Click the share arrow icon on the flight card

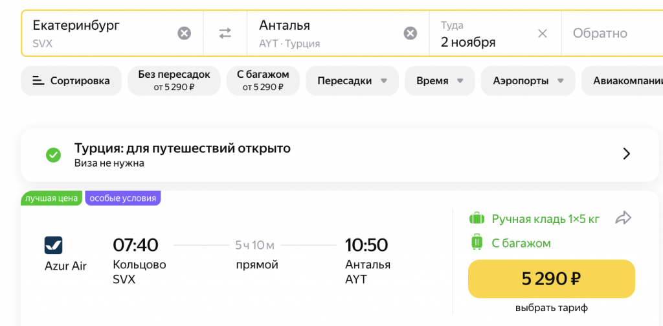(624, 218)
